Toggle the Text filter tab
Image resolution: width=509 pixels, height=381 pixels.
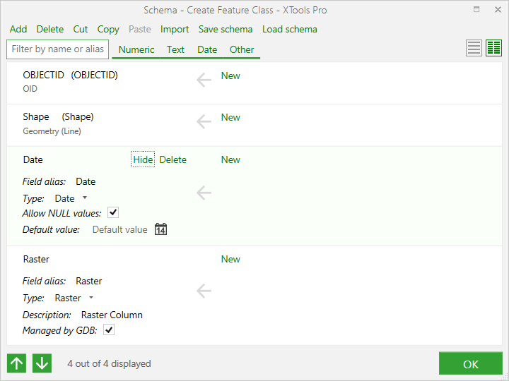point(175,49)
